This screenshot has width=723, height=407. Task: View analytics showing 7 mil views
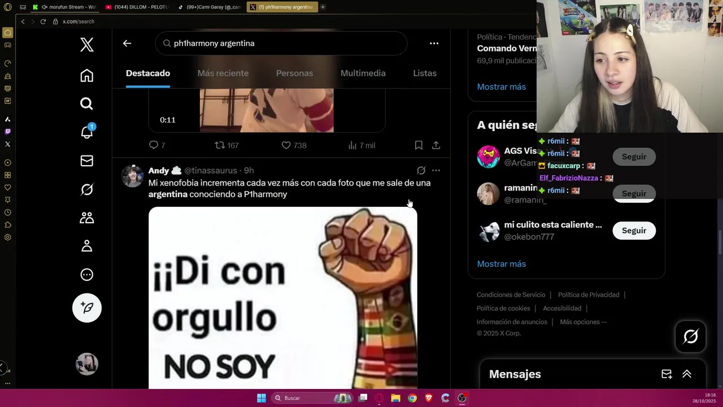point(361,145)
